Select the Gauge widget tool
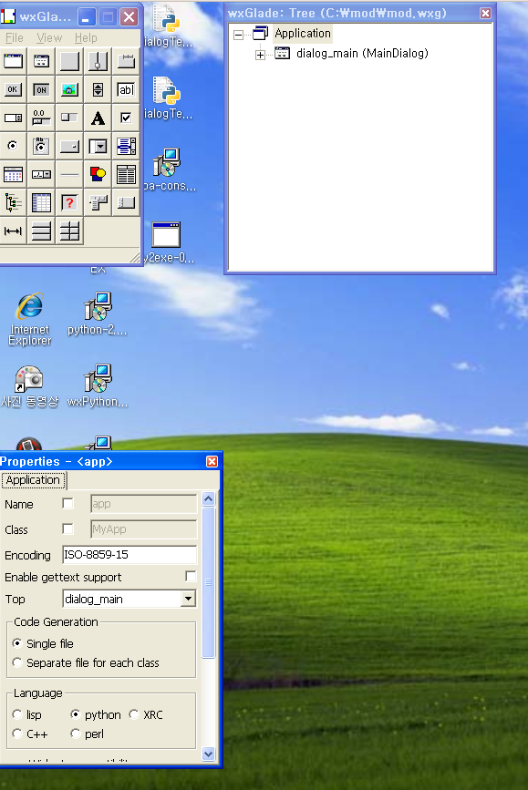The height and width of the screenshot is (790, 528). pyautogui.click(x=69, y=118)
